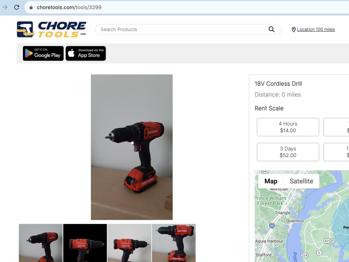Open the App Store download badge
The width and height of the screenshot is (349, 262).
coord(86,53)
